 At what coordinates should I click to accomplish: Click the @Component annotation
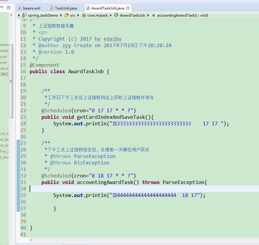tap(44, 65)
